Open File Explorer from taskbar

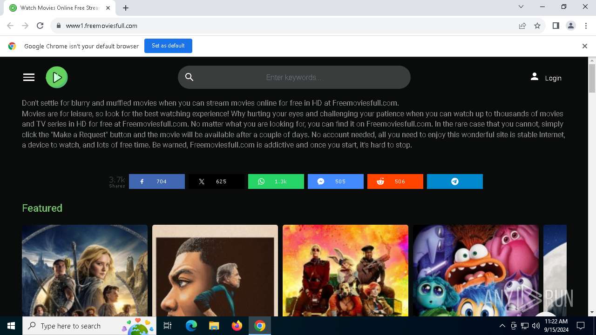coord(214,326)
